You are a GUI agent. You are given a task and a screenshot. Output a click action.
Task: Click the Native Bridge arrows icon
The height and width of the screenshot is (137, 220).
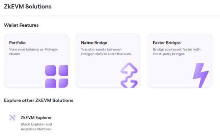coord(129,75)
